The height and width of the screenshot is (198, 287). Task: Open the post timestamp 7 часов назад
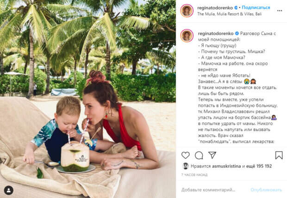(194, 175)
